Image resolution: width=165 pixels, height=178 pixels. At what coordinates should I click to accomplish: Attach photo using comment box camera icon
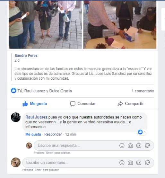130,163
